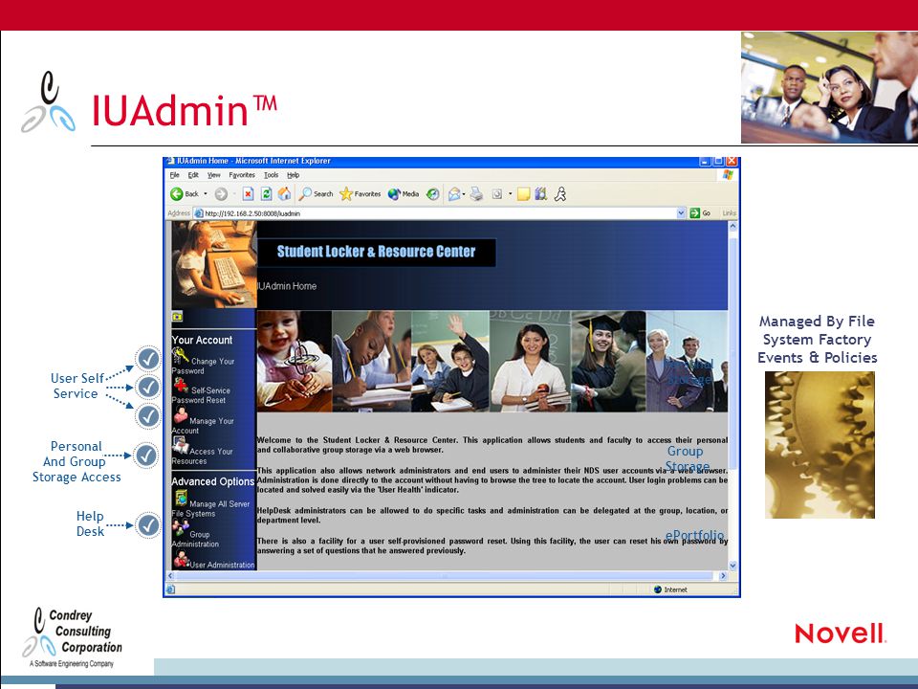Open the Favorites star toolbar button
918x689 pixels.
click(x=361, y=194)
